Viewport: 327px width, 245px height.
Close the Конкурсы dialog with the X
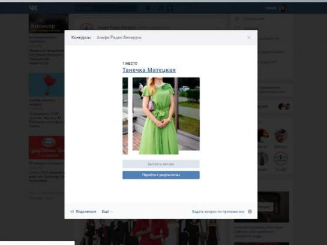point(249,38)
